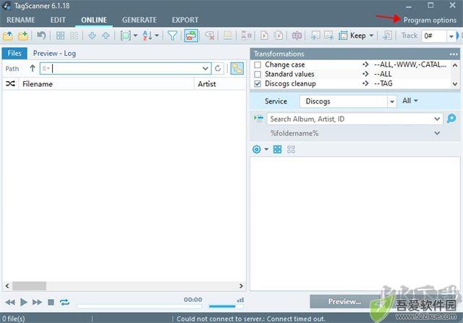Sort by the Filename column header
The height and width of the screenshot is (323, 463).
point(106,84)
